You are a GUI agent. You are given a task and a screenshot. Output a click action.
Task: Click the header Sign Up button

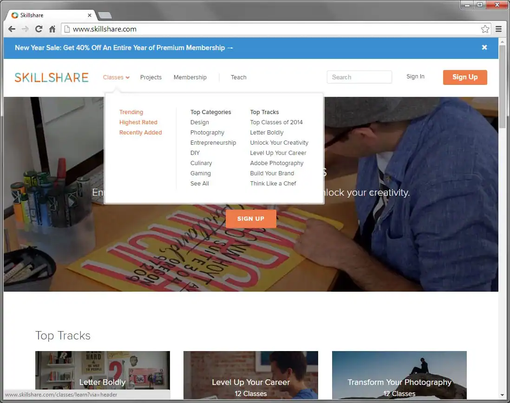click(465, 77)
